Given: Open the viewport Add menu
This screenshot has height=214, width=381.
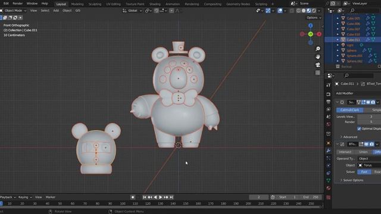Looking at the screenshot, I should [56, 11].
